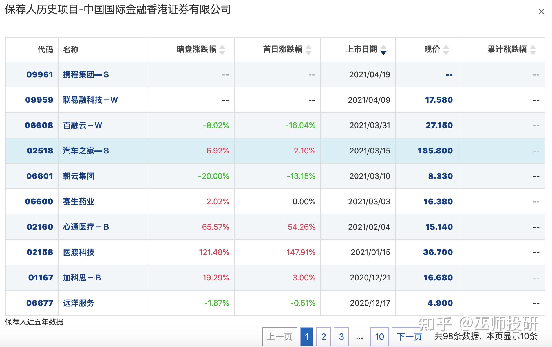Click listing date 2020/12/17

[370, 303]
